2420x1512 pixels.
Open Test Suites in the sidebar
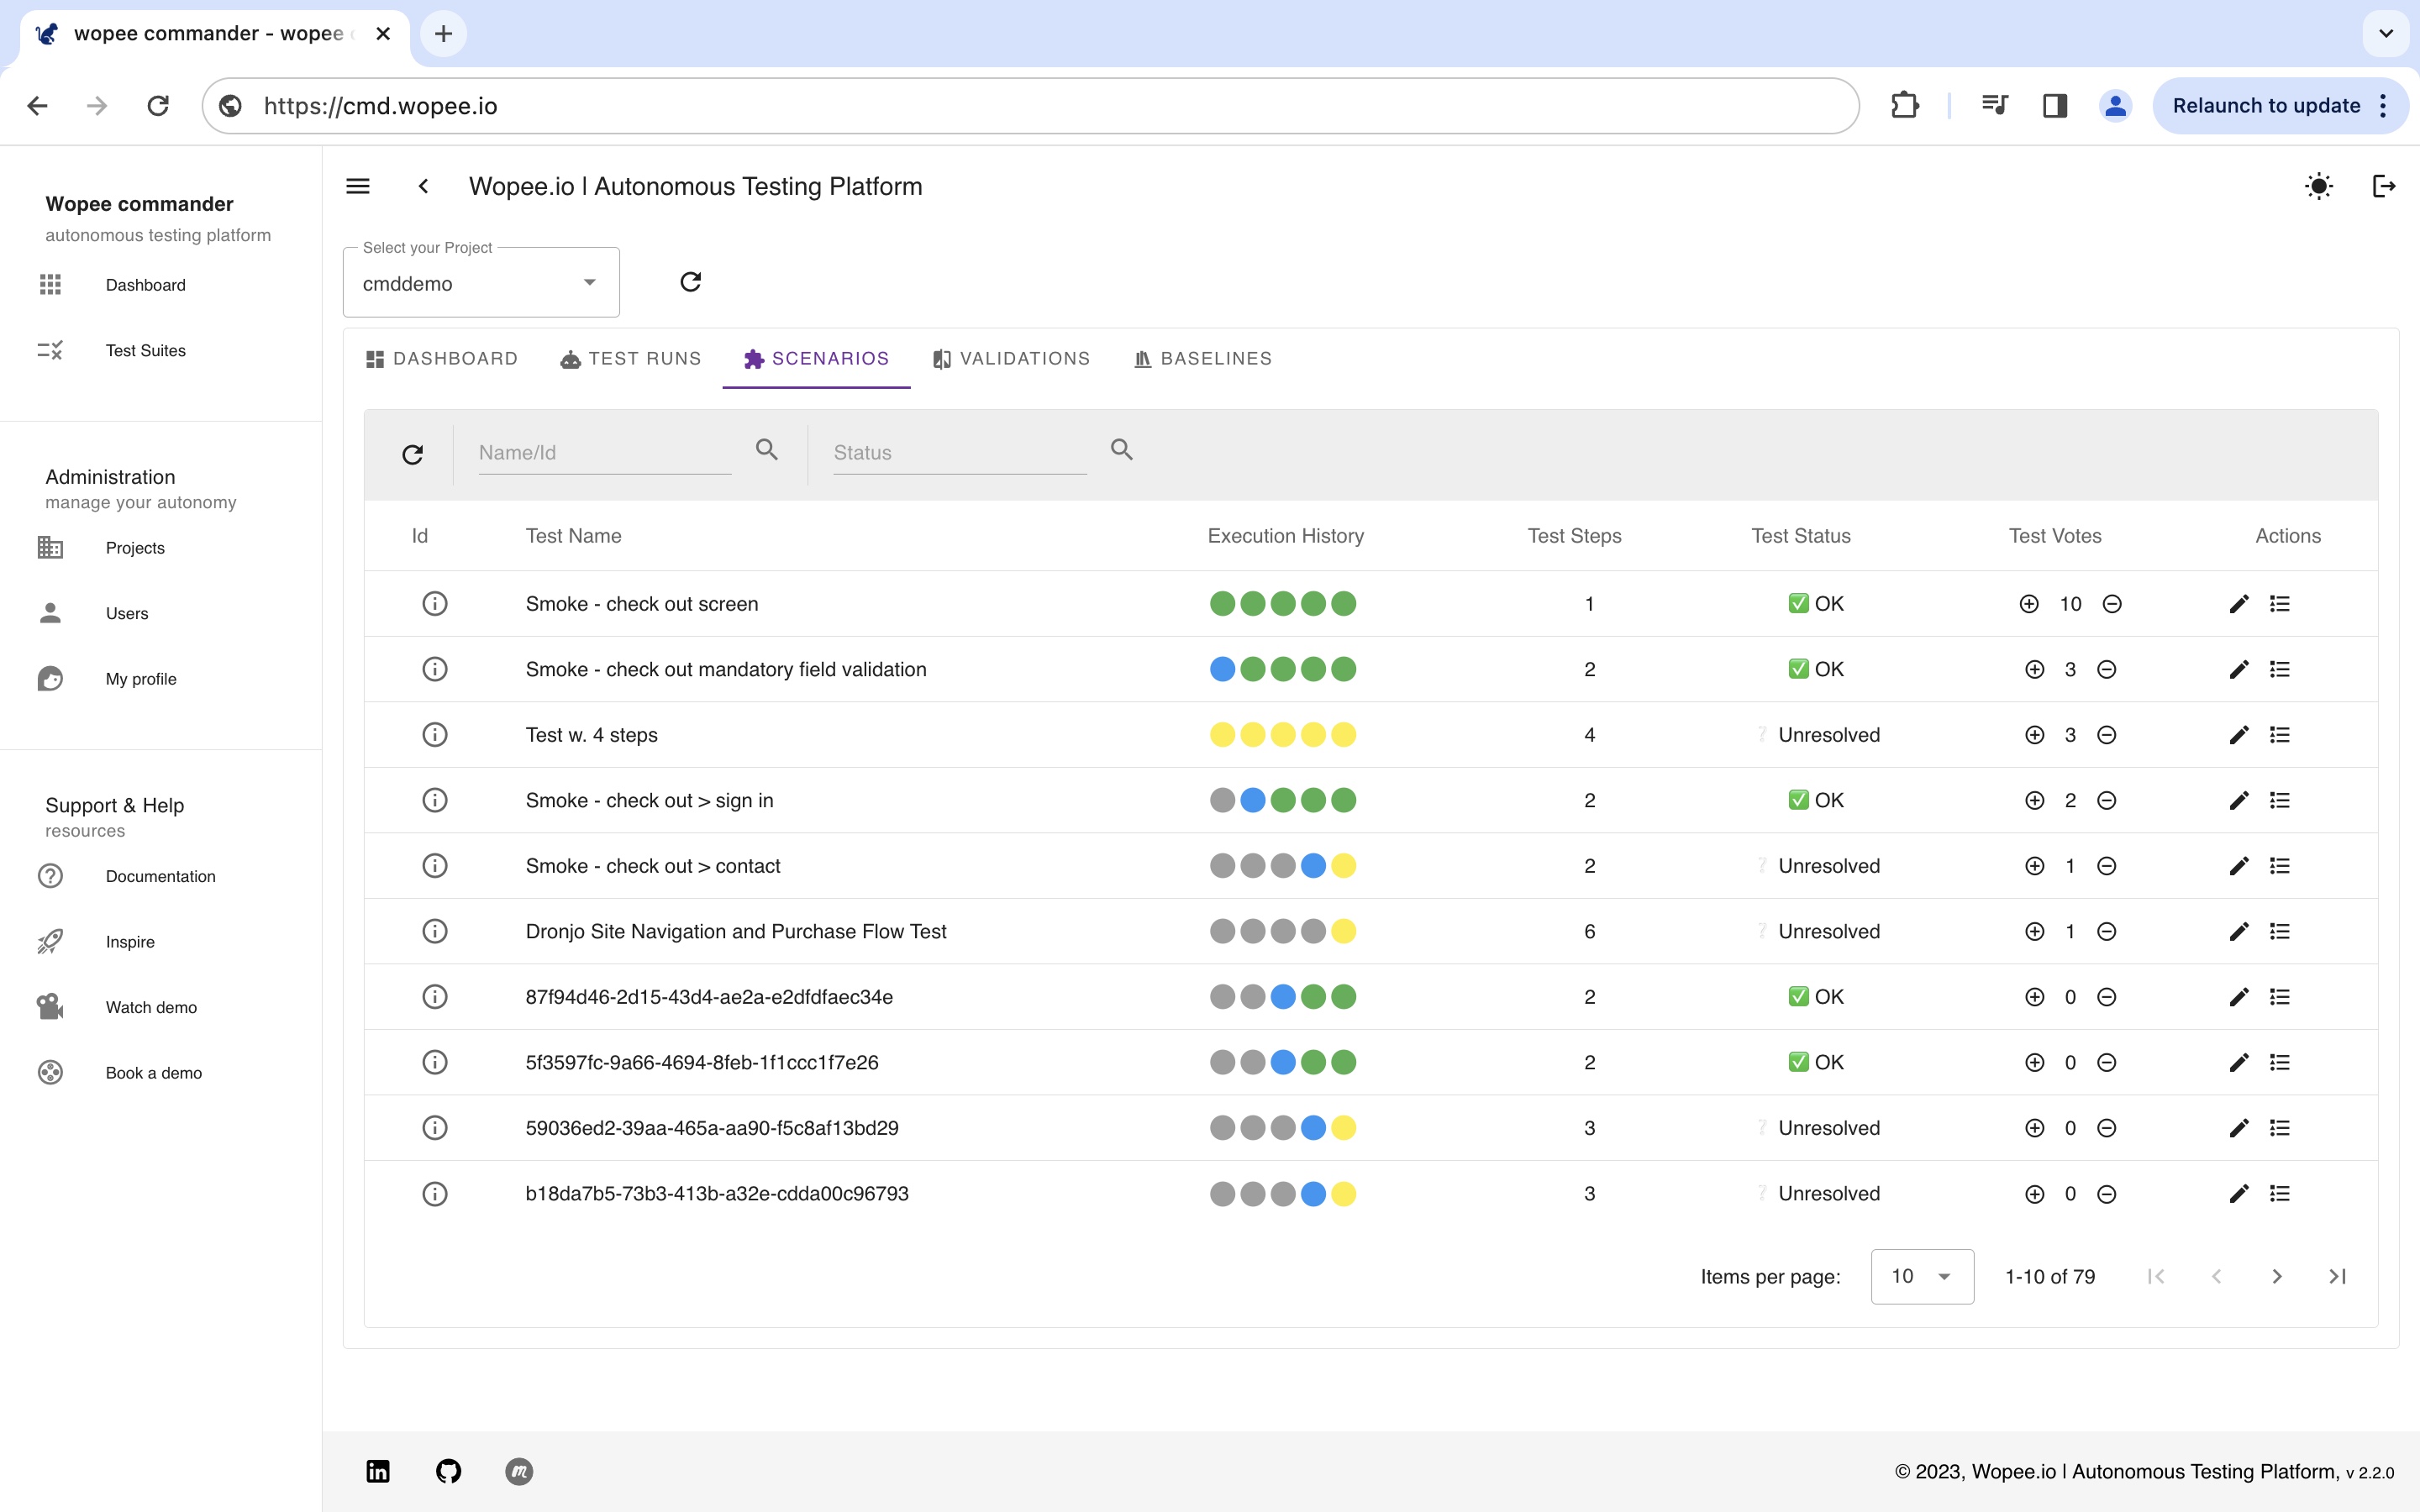[x=145, y=350]
